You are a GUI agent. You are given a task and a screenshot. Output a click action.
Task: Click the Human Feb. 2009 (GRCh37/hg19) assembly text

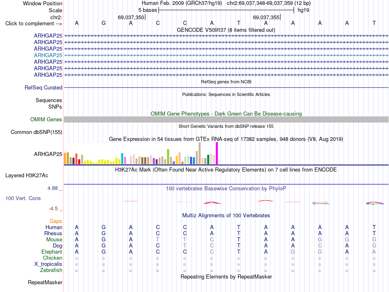click(x=181, y=3)
